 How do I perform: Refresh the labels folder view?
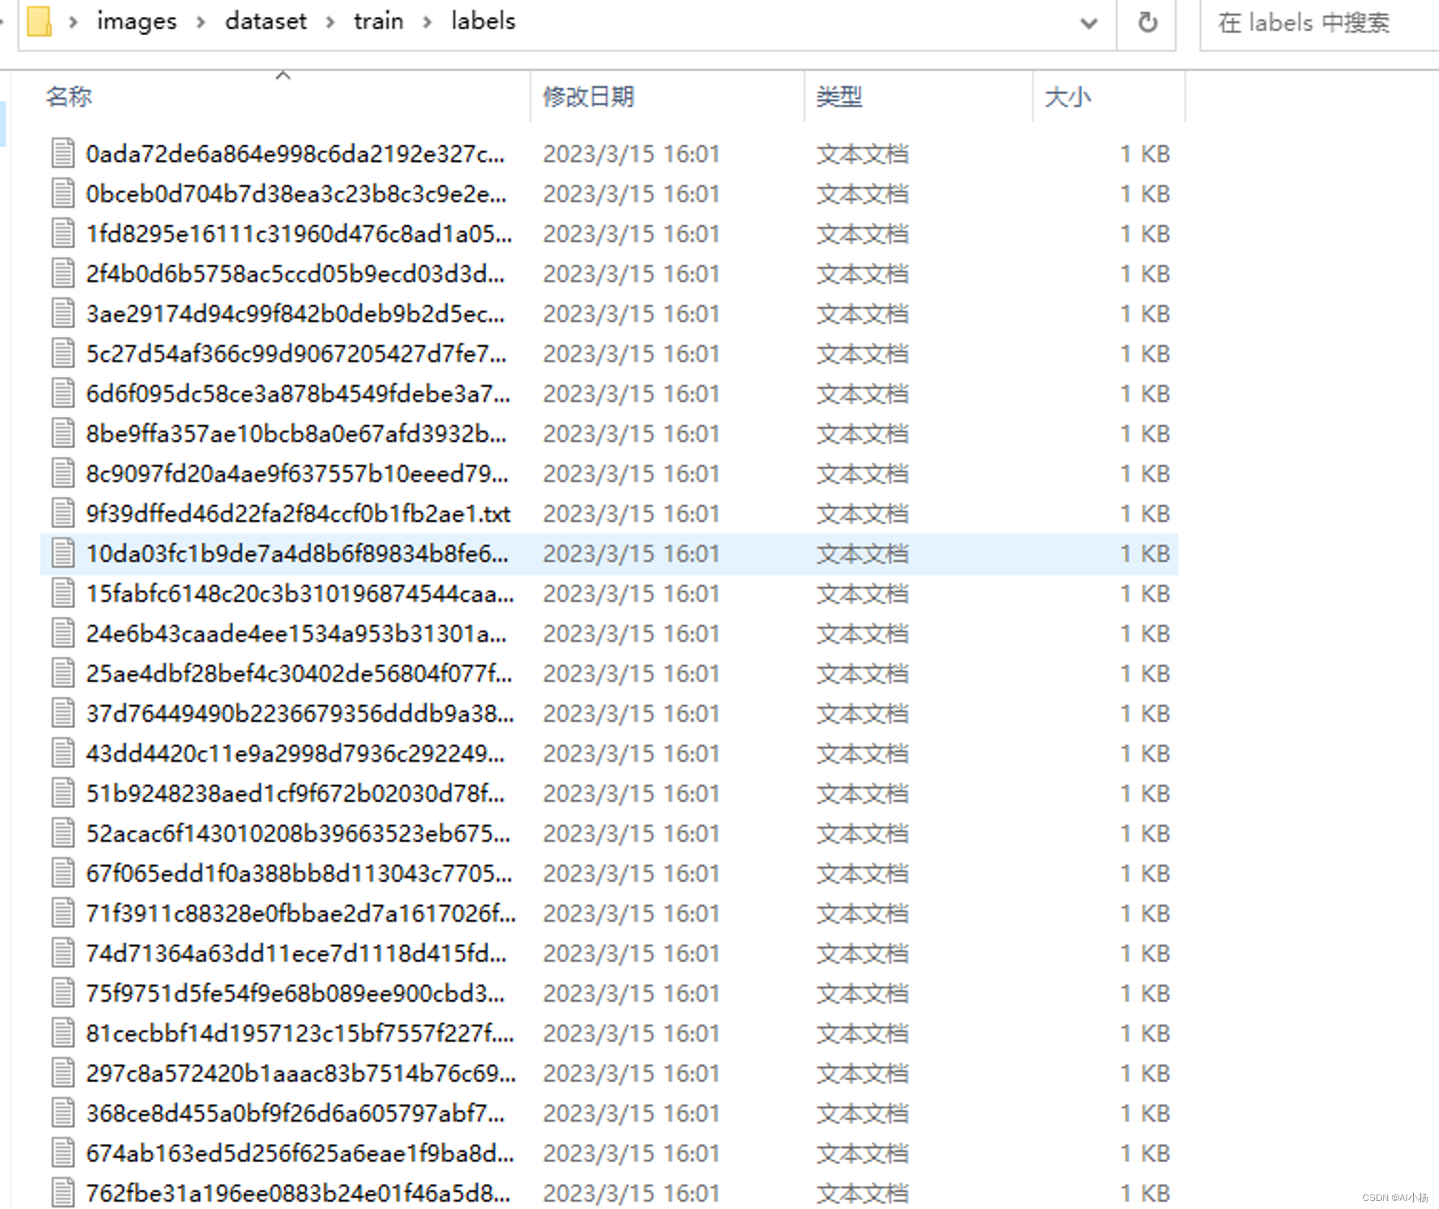(1148, 22)
